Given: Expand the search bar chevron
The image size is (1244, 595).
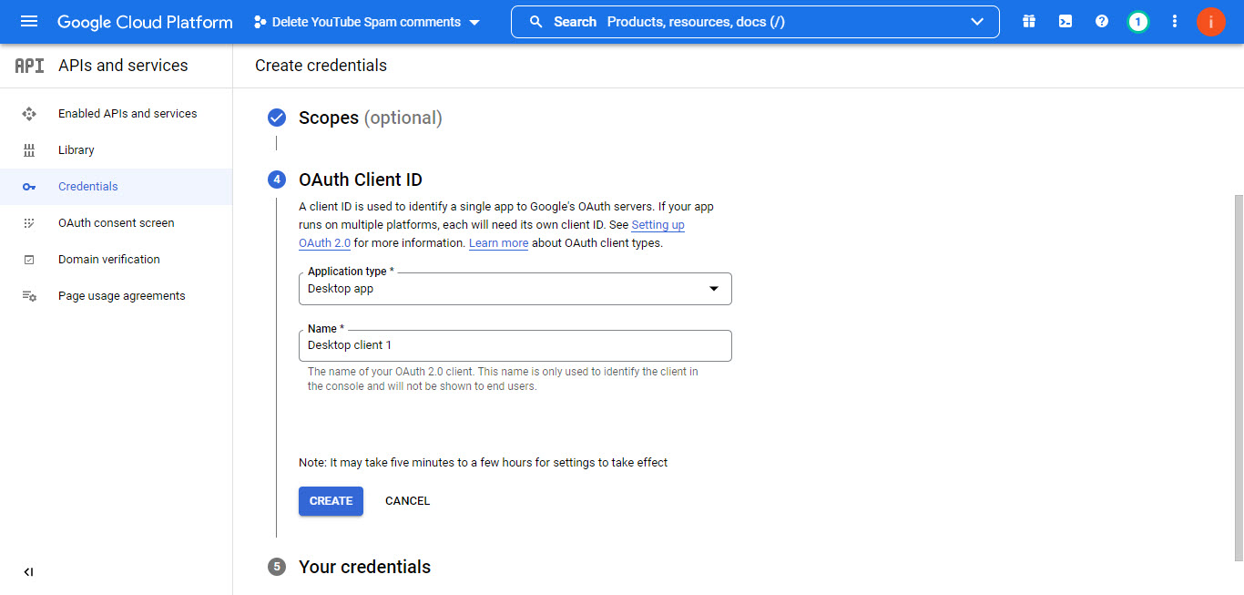Looking at the screenshot, I should click(978, 22).
